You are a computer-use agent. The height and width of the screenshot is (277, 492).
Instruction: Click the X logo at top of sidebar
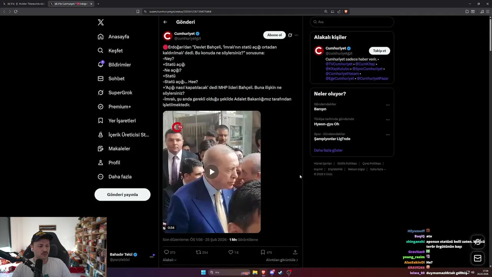101,22
